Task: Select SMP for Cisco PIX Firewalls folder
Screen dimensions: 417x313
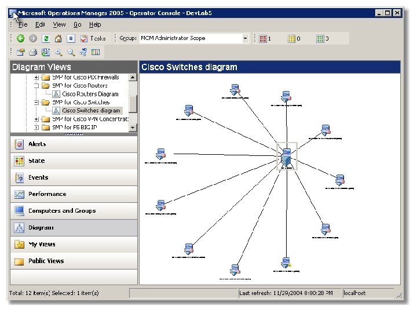Action: point(86,78)
